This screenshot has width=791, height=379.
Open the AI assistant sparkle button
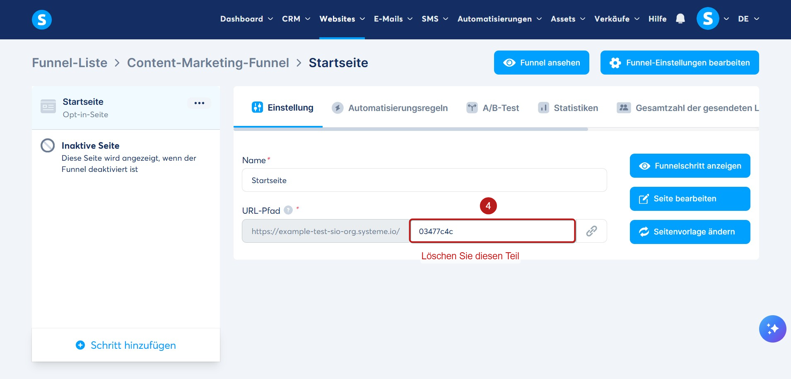772,329
